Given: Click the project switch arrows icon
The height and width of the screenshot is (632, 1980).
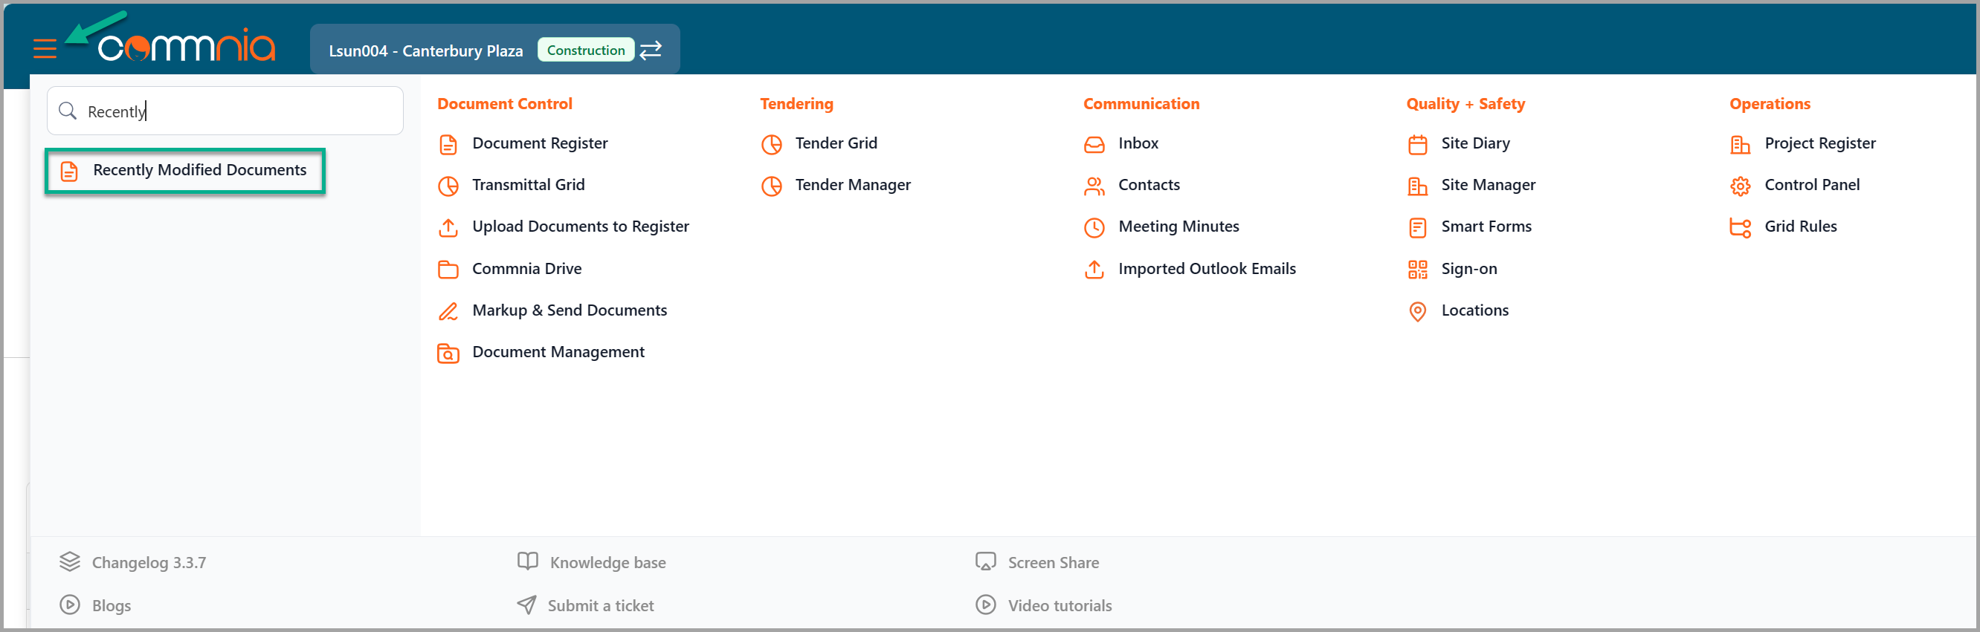Looking at the screenshot, I should (x=651, y=50).
